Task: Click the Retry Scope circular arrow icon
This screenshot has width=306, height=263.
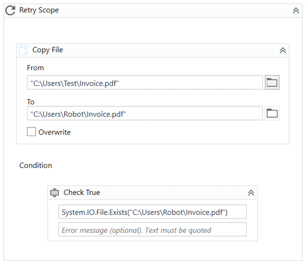Action: [10, 10]
